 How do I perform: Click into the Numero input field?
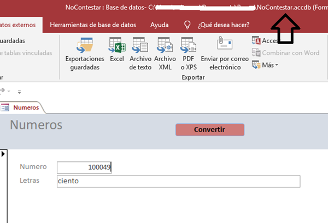84,167
